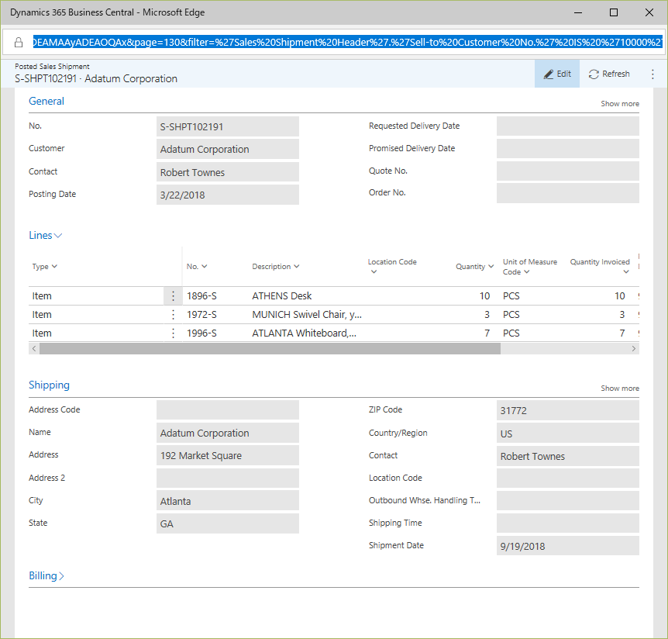Click the left arrow of lines scrollbar
This screenshot has height=639, width=668.
34,349
